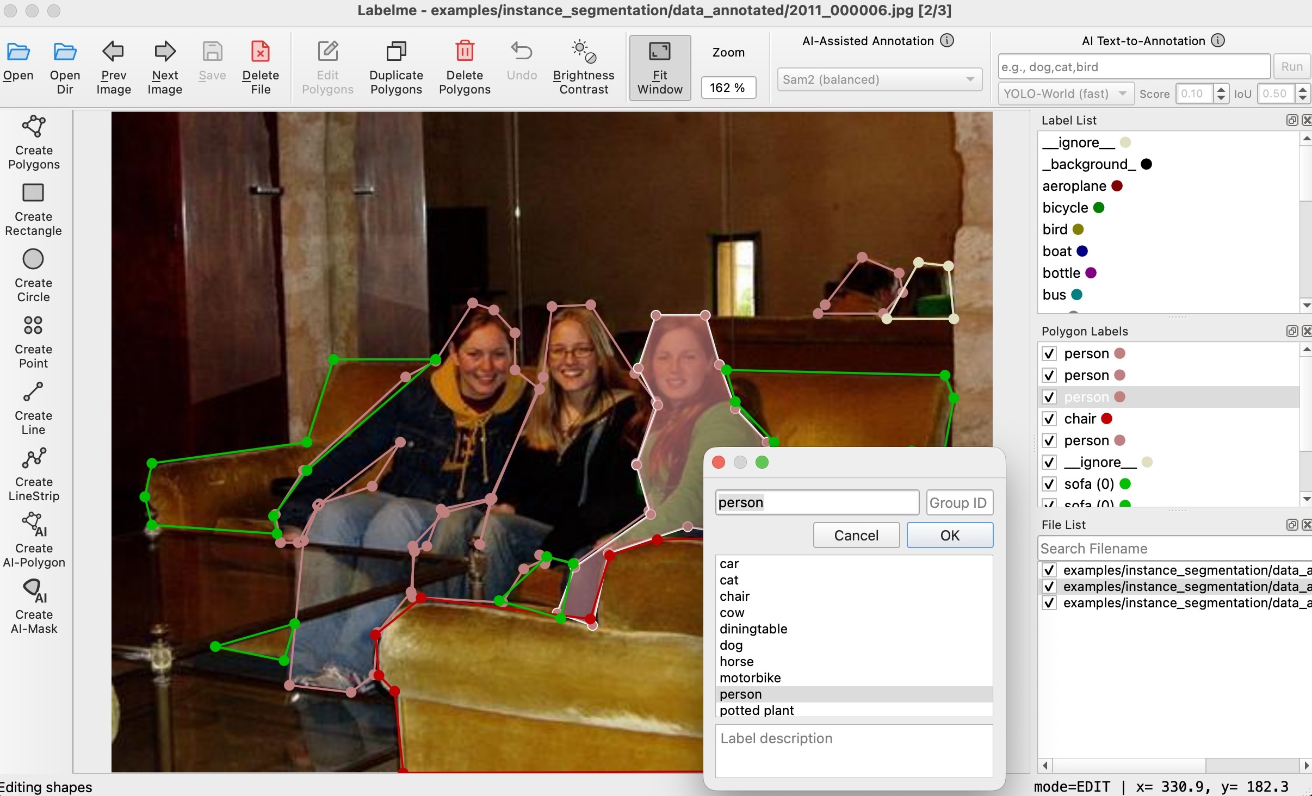Image resolution: width=1312 pixels, height=796 pixels.
Task: Select 'diningtable' in the label list
Action: (x=753, y=629)
